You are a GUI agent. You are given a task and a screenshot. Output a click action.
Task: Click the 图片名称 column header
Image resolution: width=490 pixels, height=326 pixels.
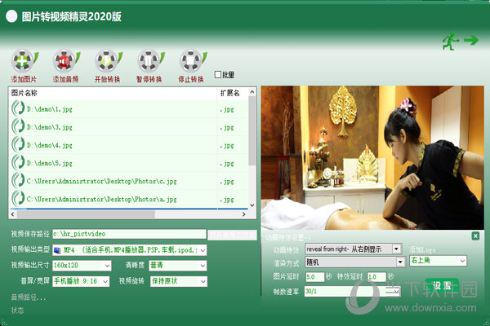tap(113, 93)
